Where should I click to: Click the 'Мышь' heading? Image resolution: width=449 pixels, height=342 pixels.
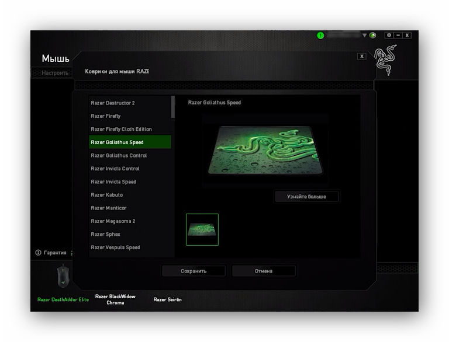click(56, 58)
